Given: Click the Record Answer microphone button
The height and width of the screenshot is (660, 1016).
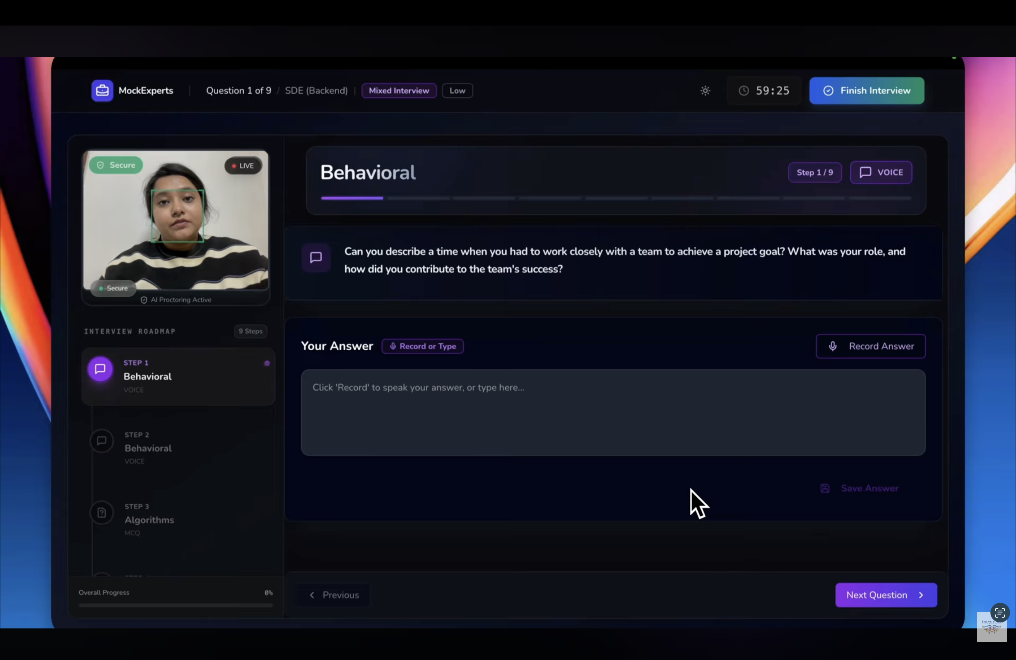Looking at the screenshot, I should click(871, 346).
